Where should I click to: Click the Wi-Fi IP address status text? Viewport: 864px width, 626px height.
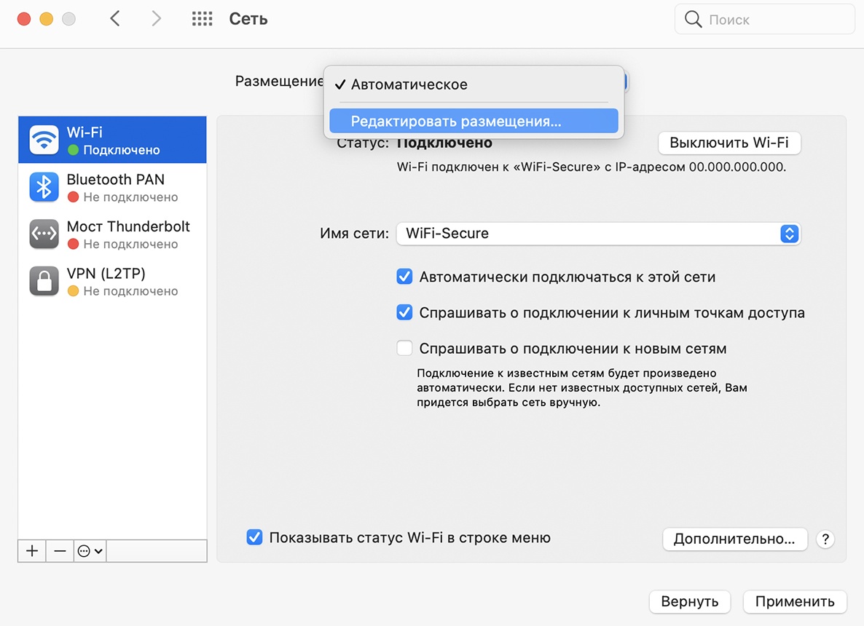click(x=592, y=167)
